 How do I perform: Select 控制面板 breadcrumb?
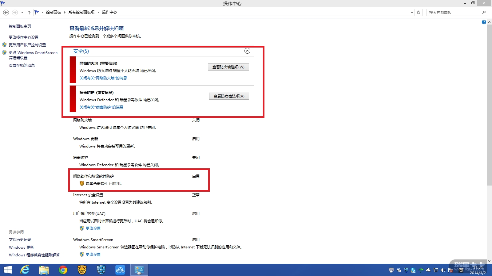(54, 12)
